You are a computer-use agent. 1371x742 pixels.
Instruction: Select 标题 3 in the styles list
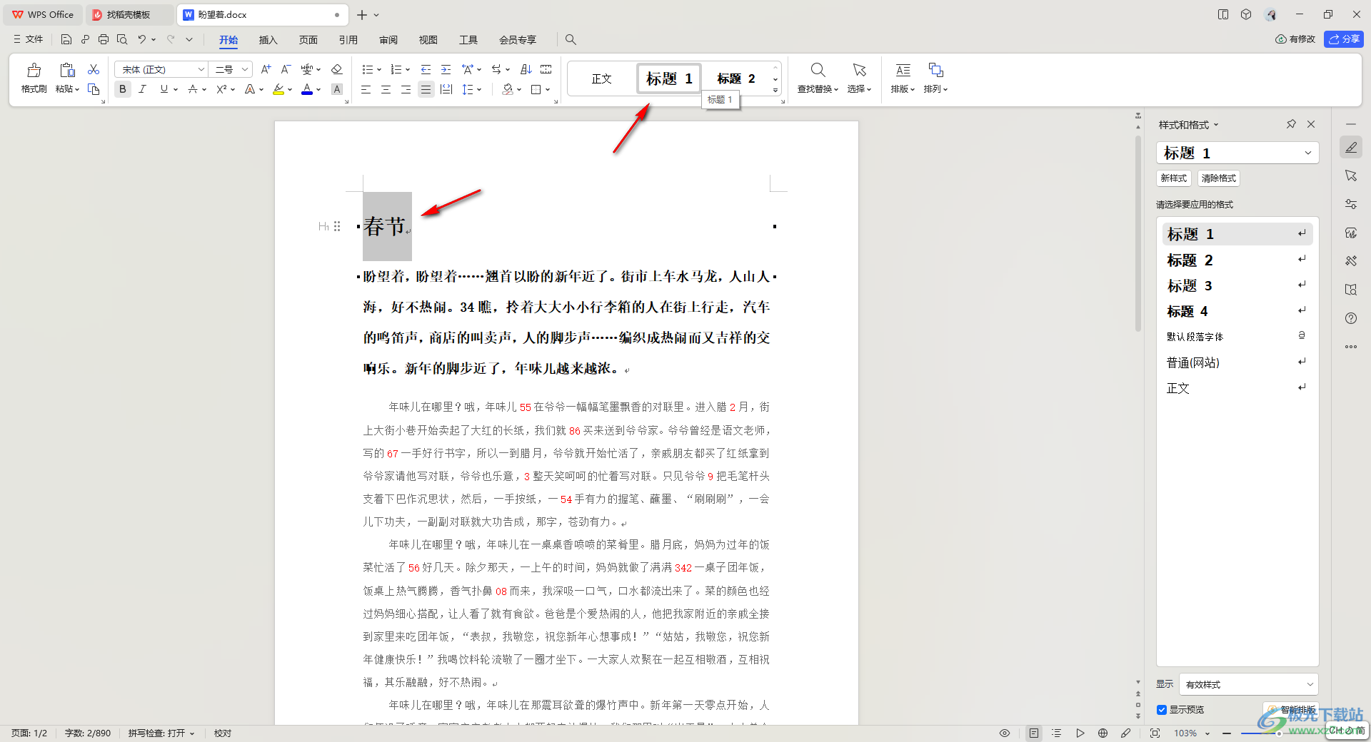coord(1237,285)
